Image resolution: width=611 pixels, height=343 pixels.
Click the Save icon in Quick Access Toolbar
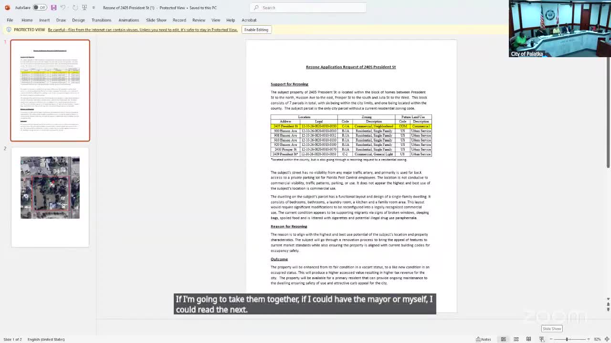(x=54, y=8)
